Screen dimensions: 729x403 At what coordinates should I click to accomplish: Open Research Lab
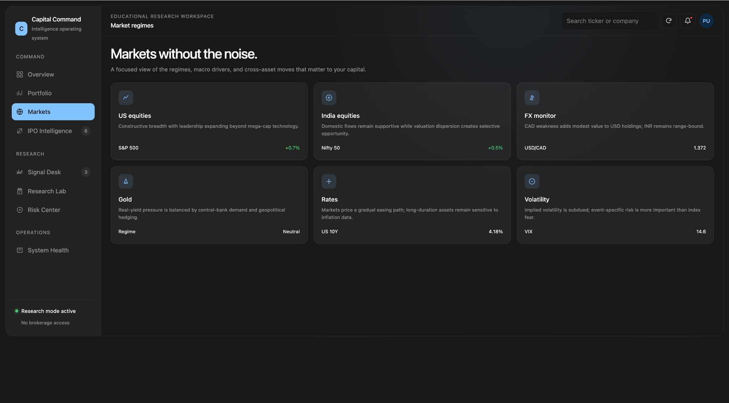pyautogui.click(x=53, y=191)
